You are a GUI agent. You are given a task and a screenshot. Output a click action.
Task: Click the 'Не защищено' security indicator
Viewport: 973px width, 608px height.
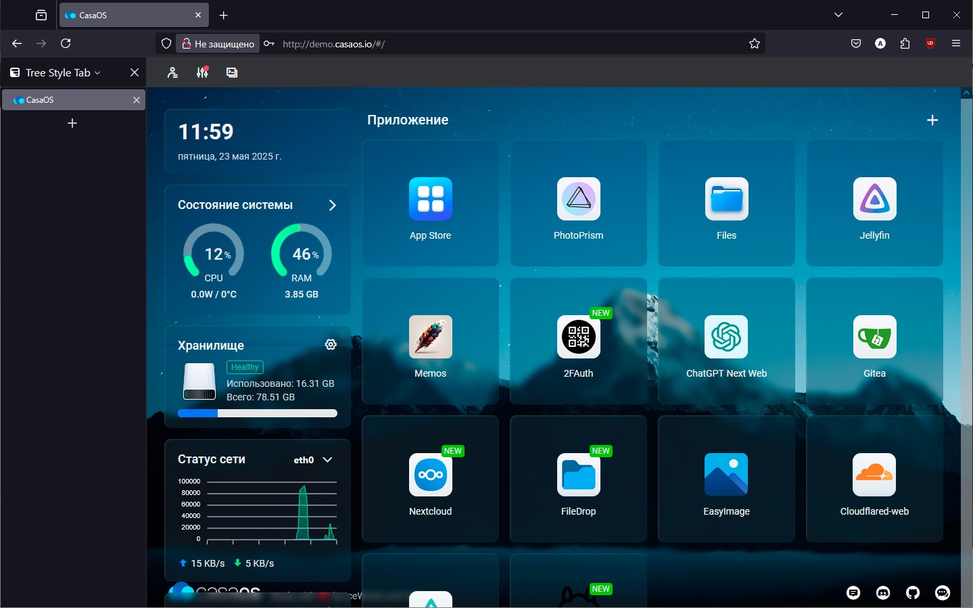[x=218, y=43]
